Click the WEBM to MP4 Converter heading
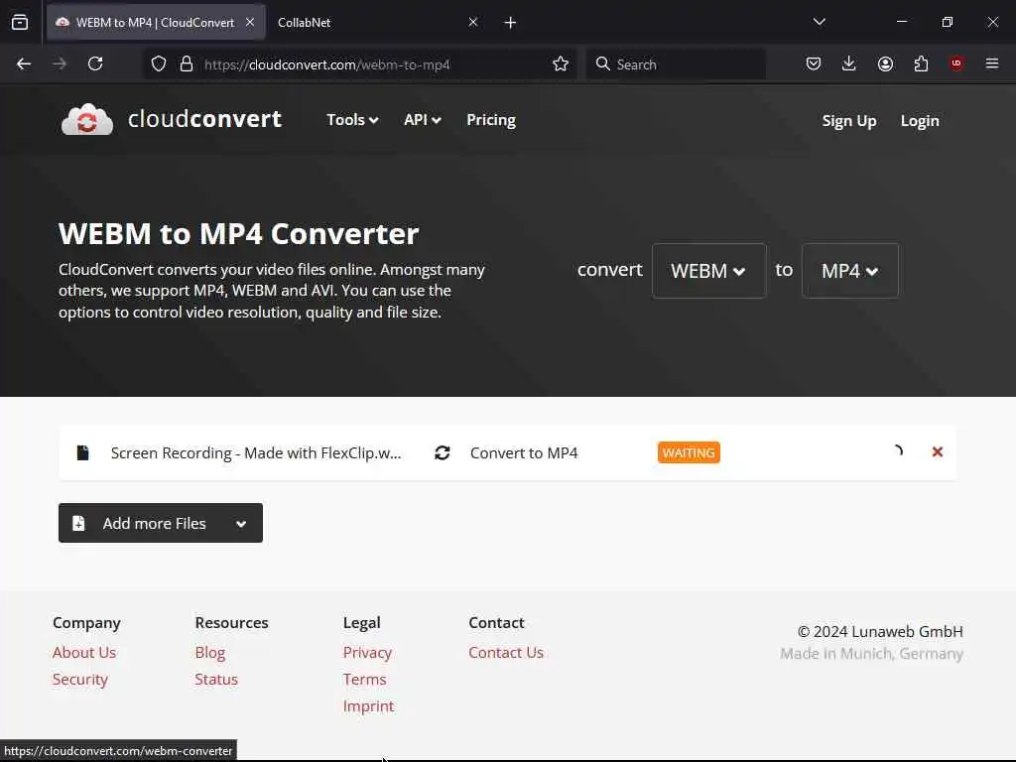1016x762 pixels. coord(238,233)
